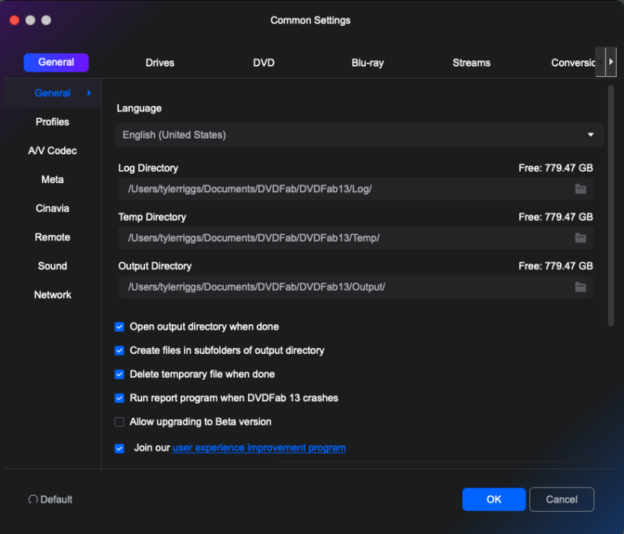Image resolution: width=624 pixels, height=534 pixels.
Task: Click the vertical scrollbar in settings
Action: 611,206
